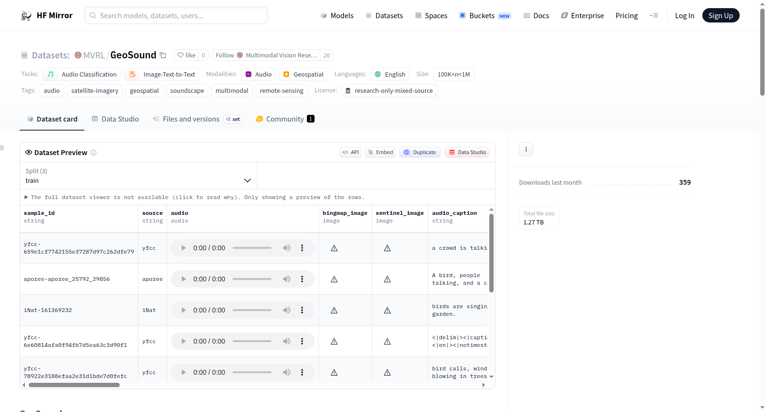The height and width of the screenshot is (412, 766).
Task: Select the Audio Classification task tag
Action: [x=82, y=74]
